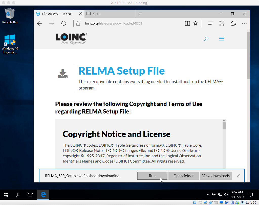The height and width of the screenshot is (205, 259).
Task: Click VirtualBox optical disk status icon
Action: [200, 202]
